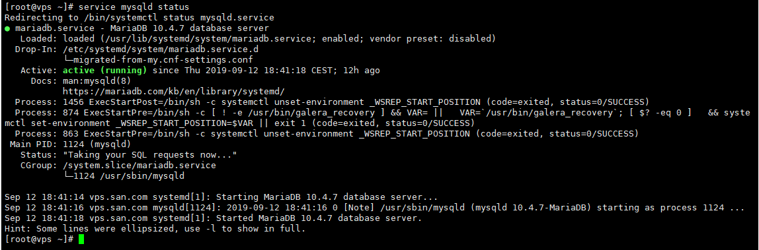Click the mariadb.com systemd docs URL
Image resolution: width=759 pixels, height=250 pixels.
coord(174,91)
